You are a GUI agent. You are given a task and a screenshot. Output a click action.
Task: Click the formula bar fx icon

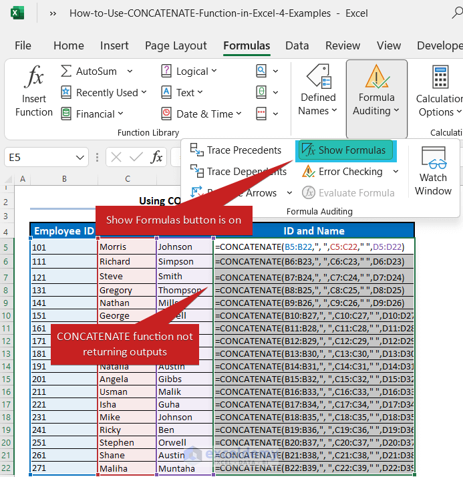coord(156,157)
